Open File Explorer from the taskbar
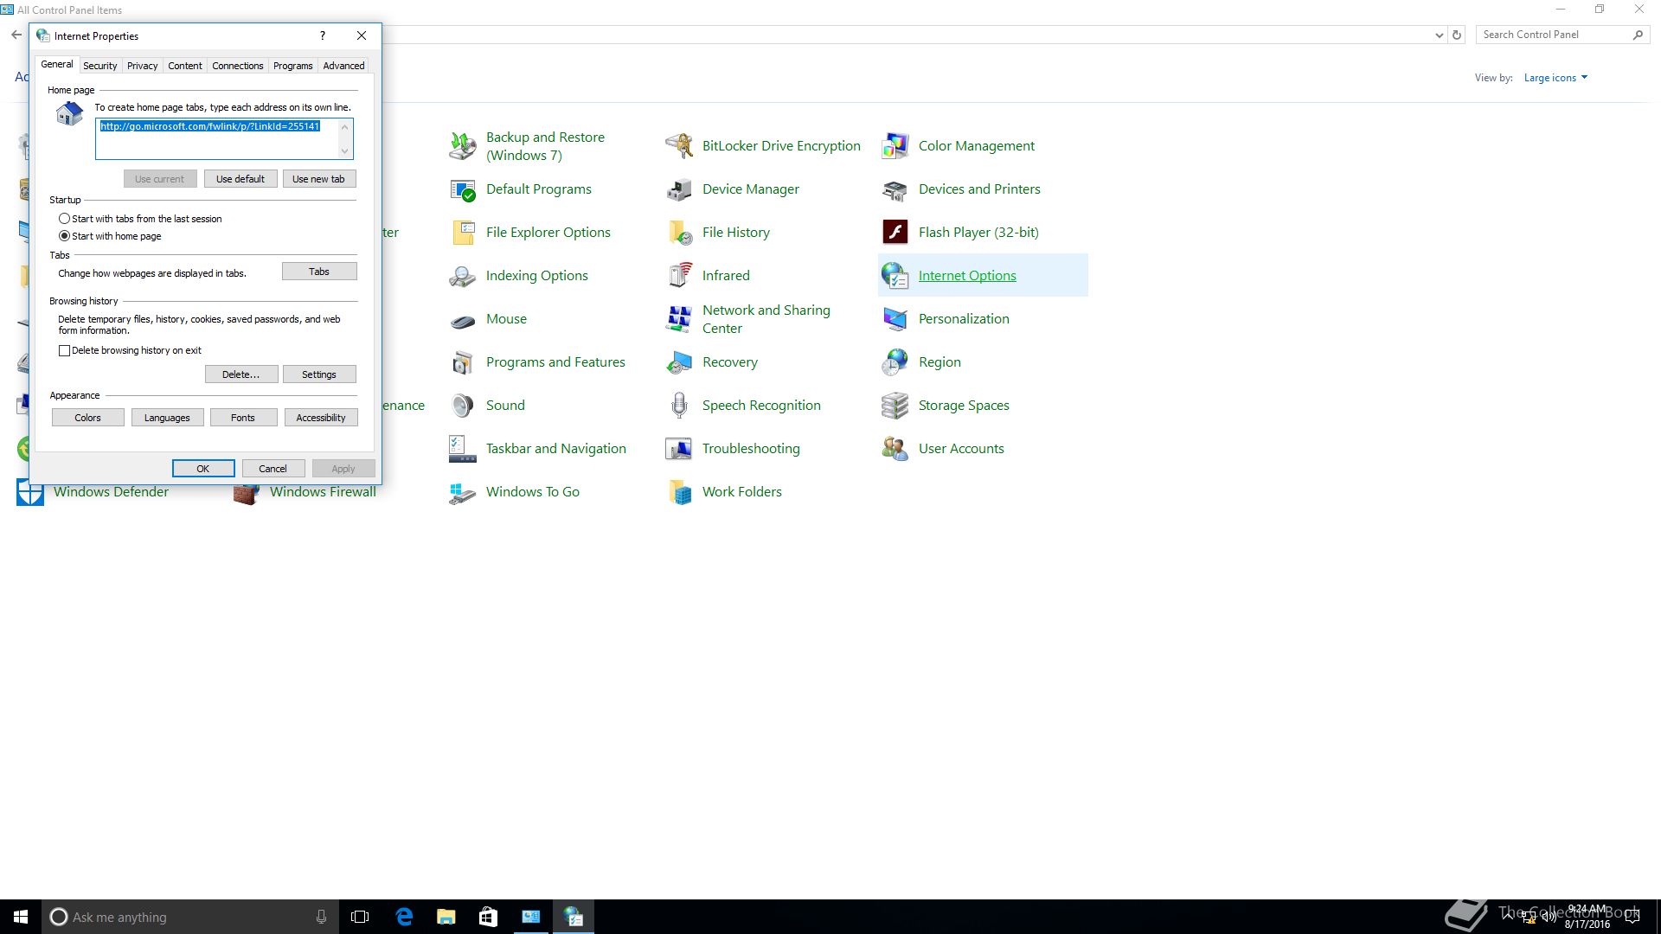The width and height of the screenshot is (1661, 934). (x=446, y=917)
